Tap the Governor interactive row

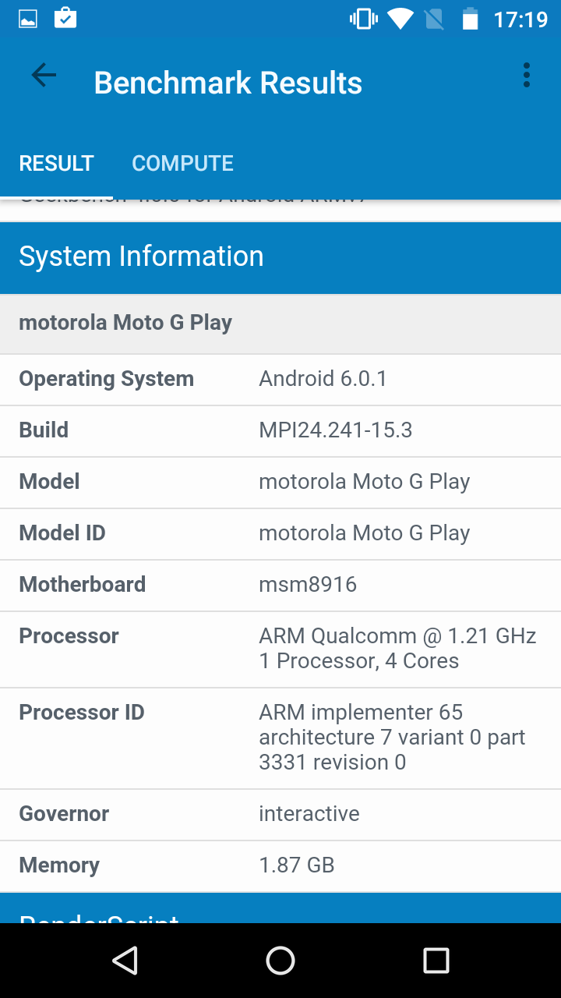[280, 814]
